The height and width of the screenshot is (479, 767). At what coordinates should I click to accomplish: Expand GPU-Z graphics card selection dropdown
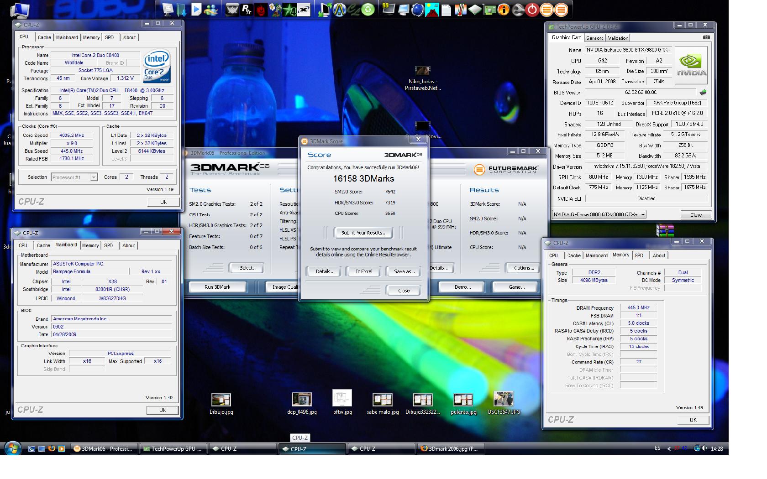[x=643, y=214]
